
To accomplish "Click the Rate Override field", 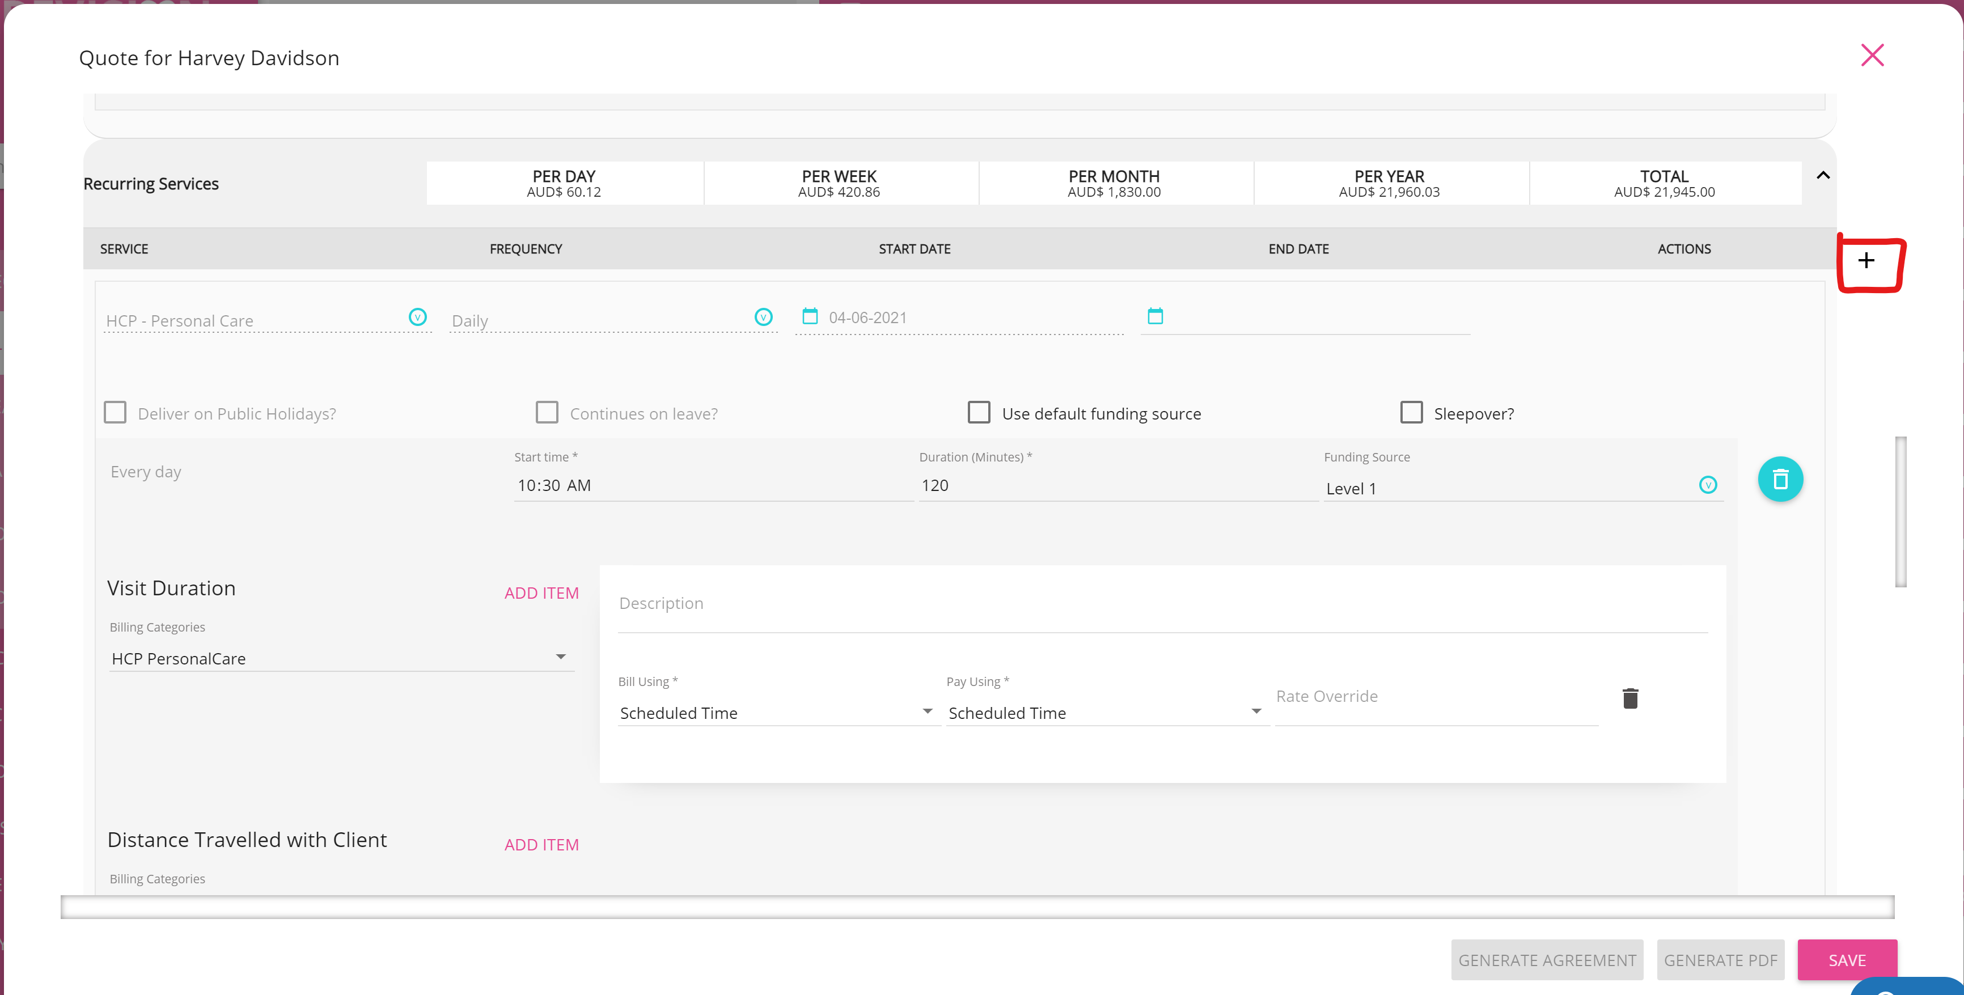I will pos(1436,698).
